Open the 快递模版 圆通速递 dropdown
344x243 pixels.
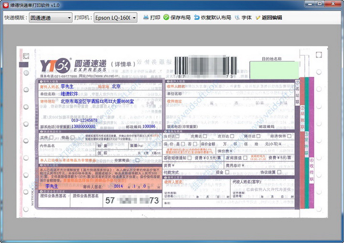pos(51,18)
